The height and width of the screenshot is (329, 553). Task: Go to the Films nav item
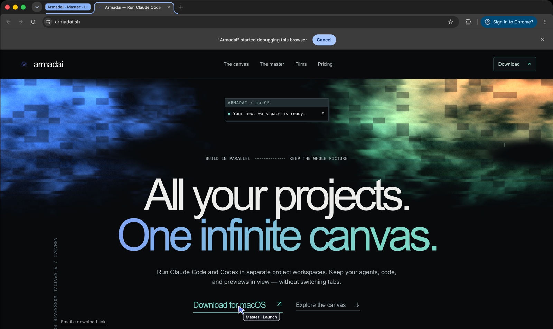coord(301,64)
